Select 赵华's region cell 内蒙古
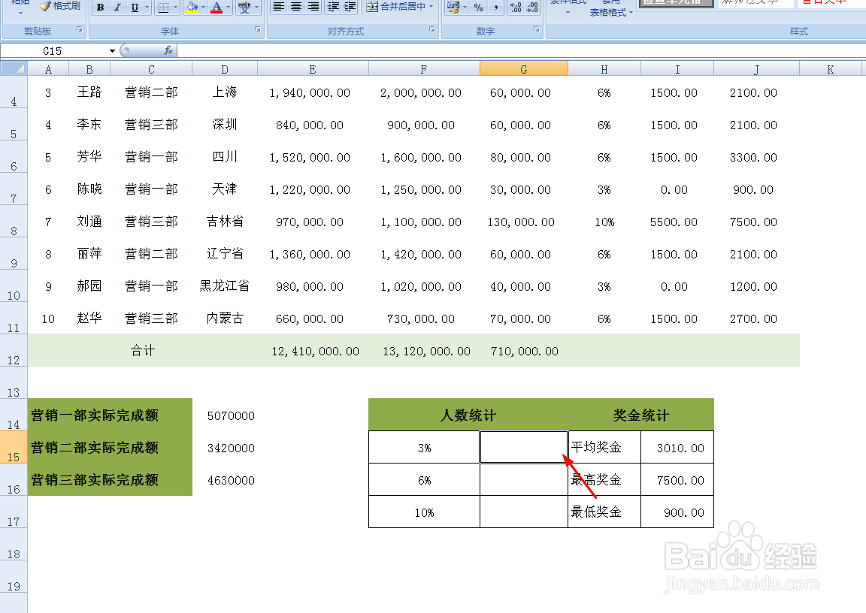The width and height of the screenshot is (866, 613). tap(225, 319)
